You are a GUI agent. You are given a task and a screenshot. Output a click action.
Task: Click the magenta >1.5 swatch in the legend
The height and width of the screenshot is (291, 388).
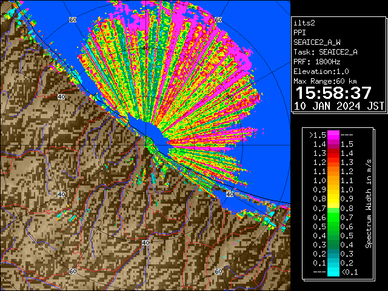(x=333, y=135)
